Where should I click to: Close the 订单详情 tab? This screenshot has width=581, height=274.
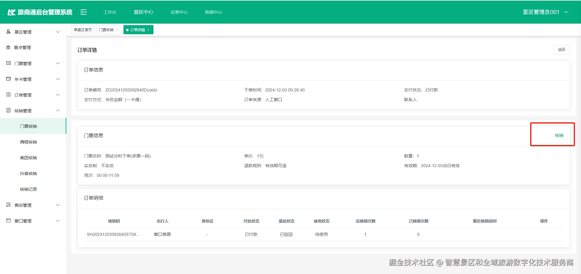point(148,30)
